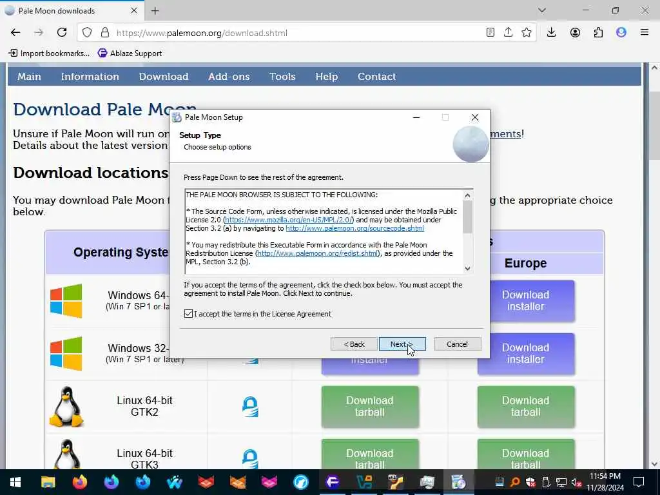Viewport: 660px width, 495px height.
Task: Open the Pale Moon setup taskbar icon
Action: 458,482
